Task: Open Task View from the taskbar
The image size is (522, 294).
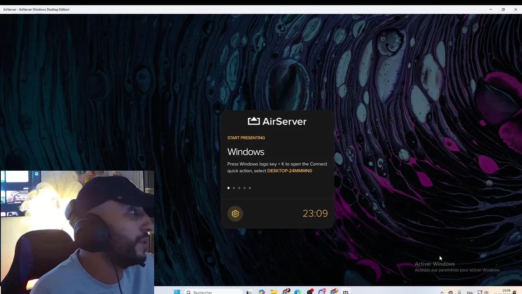Action: pos(249,292)
